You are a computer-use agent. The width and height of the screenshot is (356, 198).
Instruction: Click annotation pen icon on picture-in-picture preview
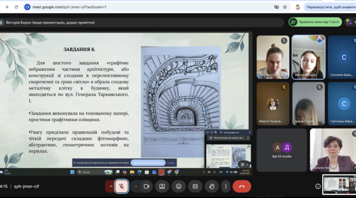(x=242, y=165)
